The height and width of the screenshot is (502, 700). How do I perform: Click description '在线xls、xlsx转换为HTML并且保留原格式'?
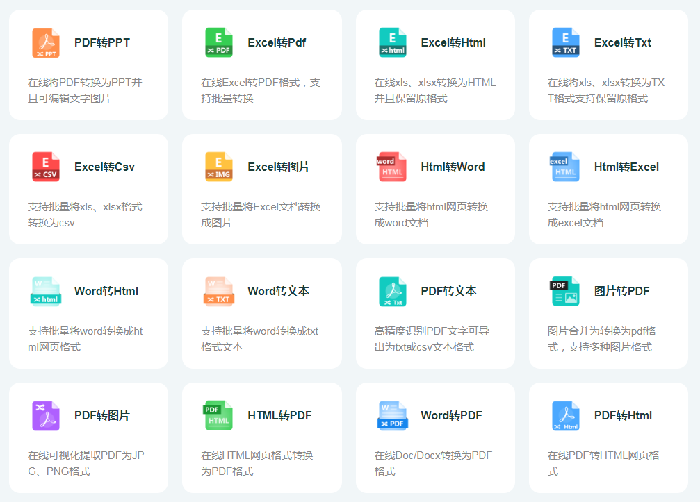[435, 90]
